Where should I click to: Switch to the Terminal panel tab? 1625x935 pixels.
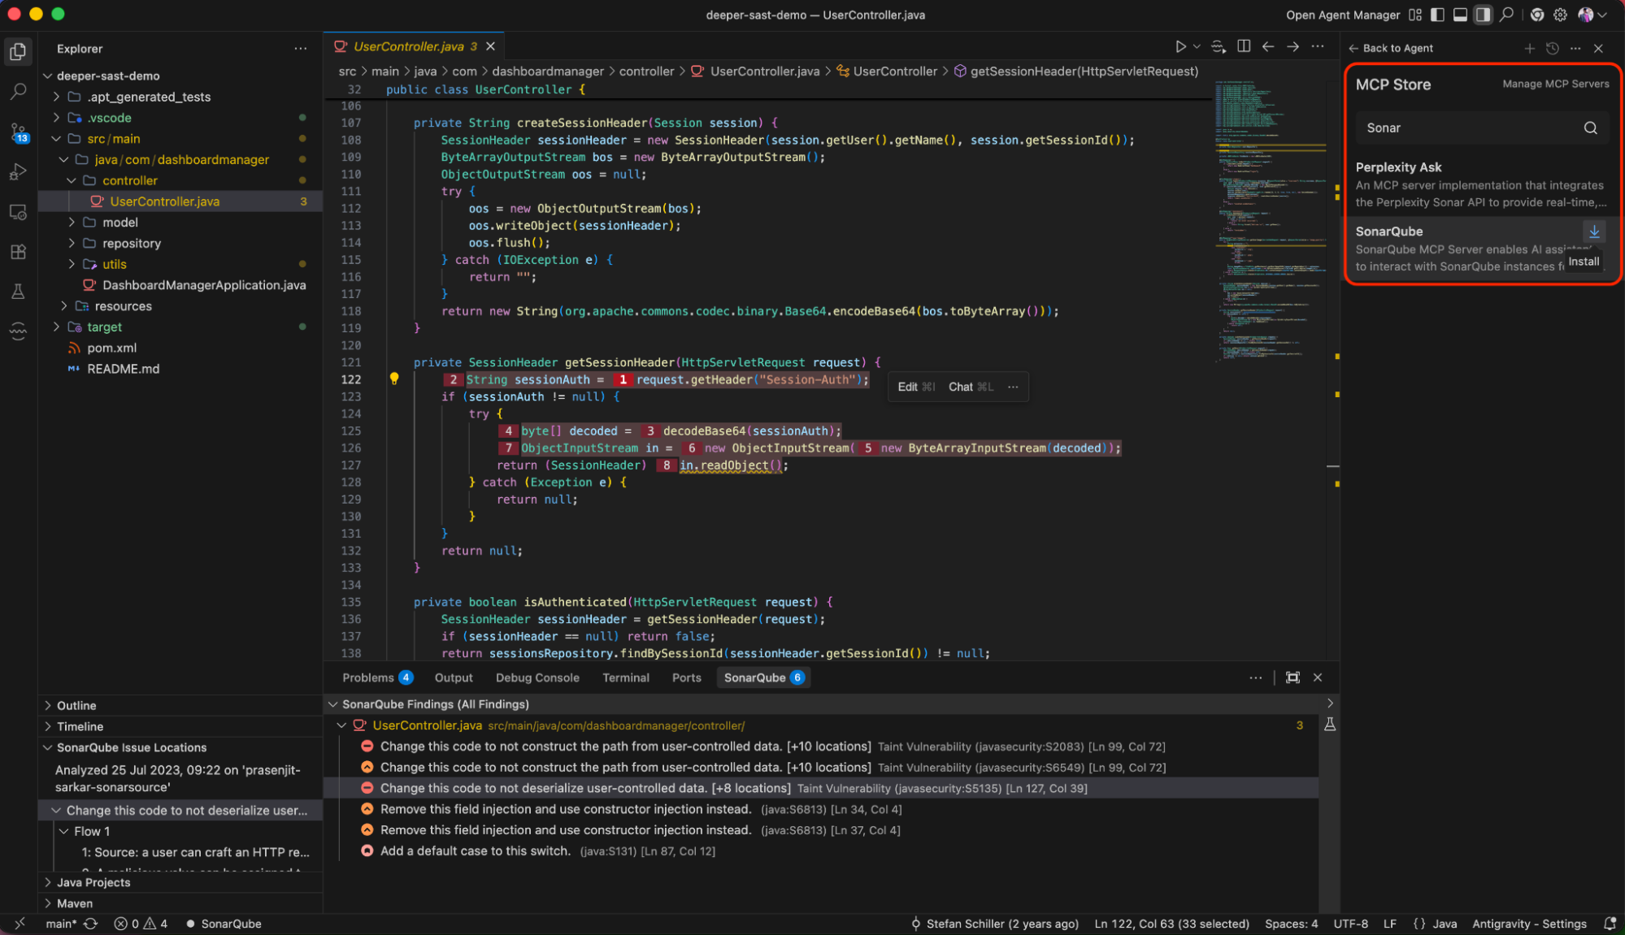pyautogui.click(x=625, y=677)
